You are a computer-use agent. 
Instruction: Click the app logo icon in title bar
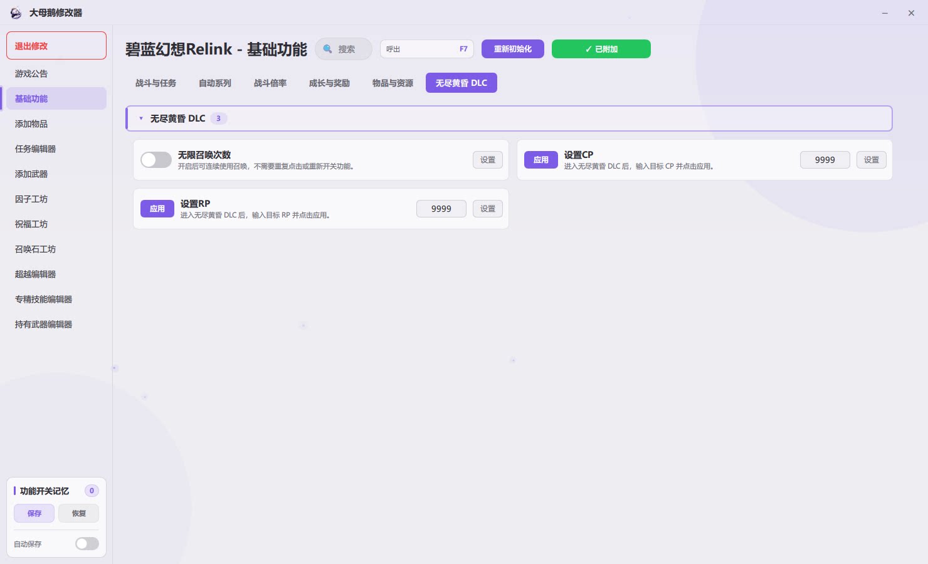(16, 13)
